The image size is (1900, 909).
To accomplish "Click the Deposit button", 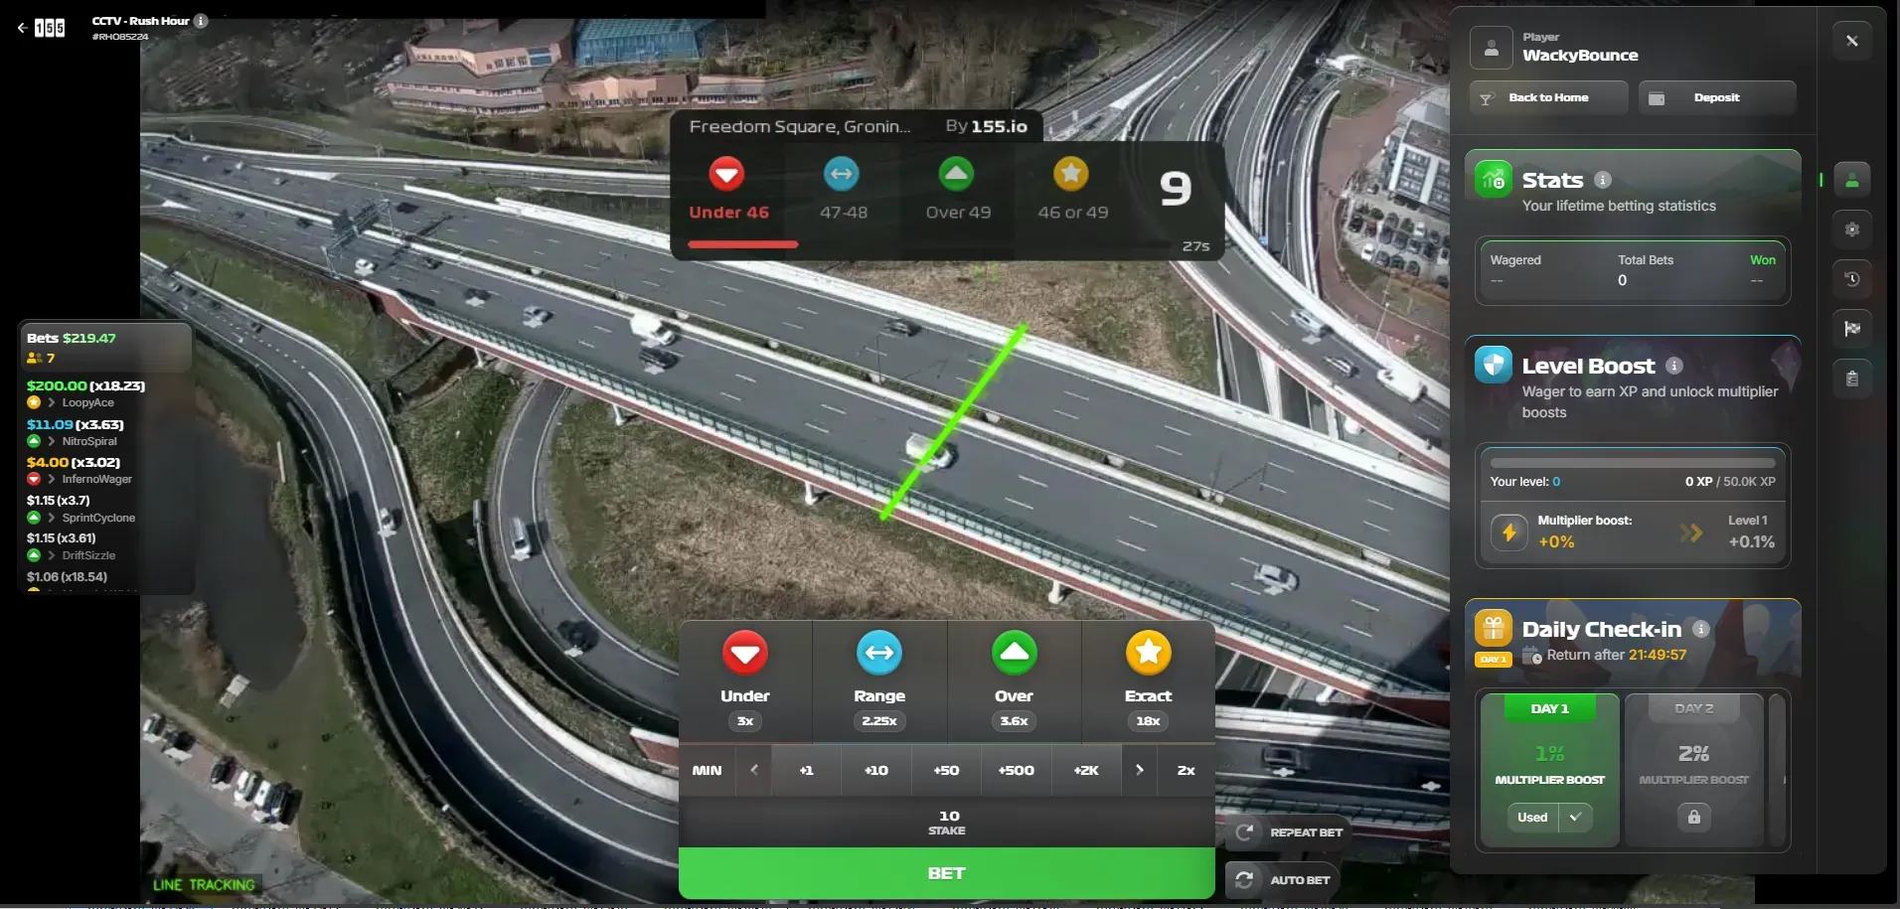I will tap(1717, 97).
